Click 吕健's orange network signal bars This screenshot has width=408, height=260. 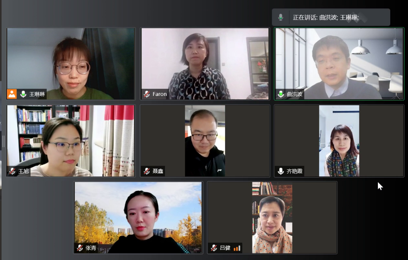[x=237, y=248]
